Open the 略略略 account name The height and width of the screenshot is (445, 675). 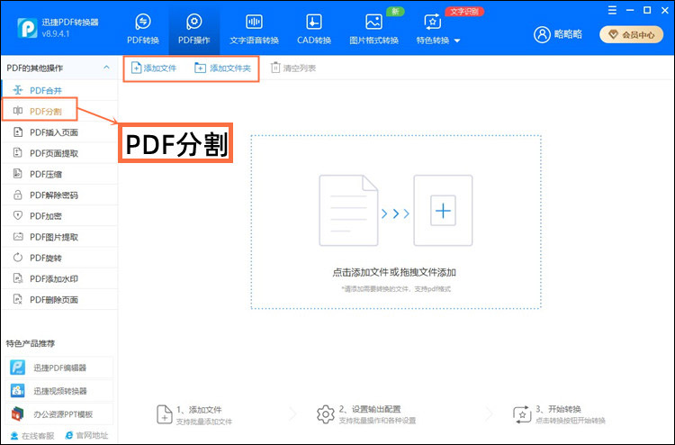(568, 34)
